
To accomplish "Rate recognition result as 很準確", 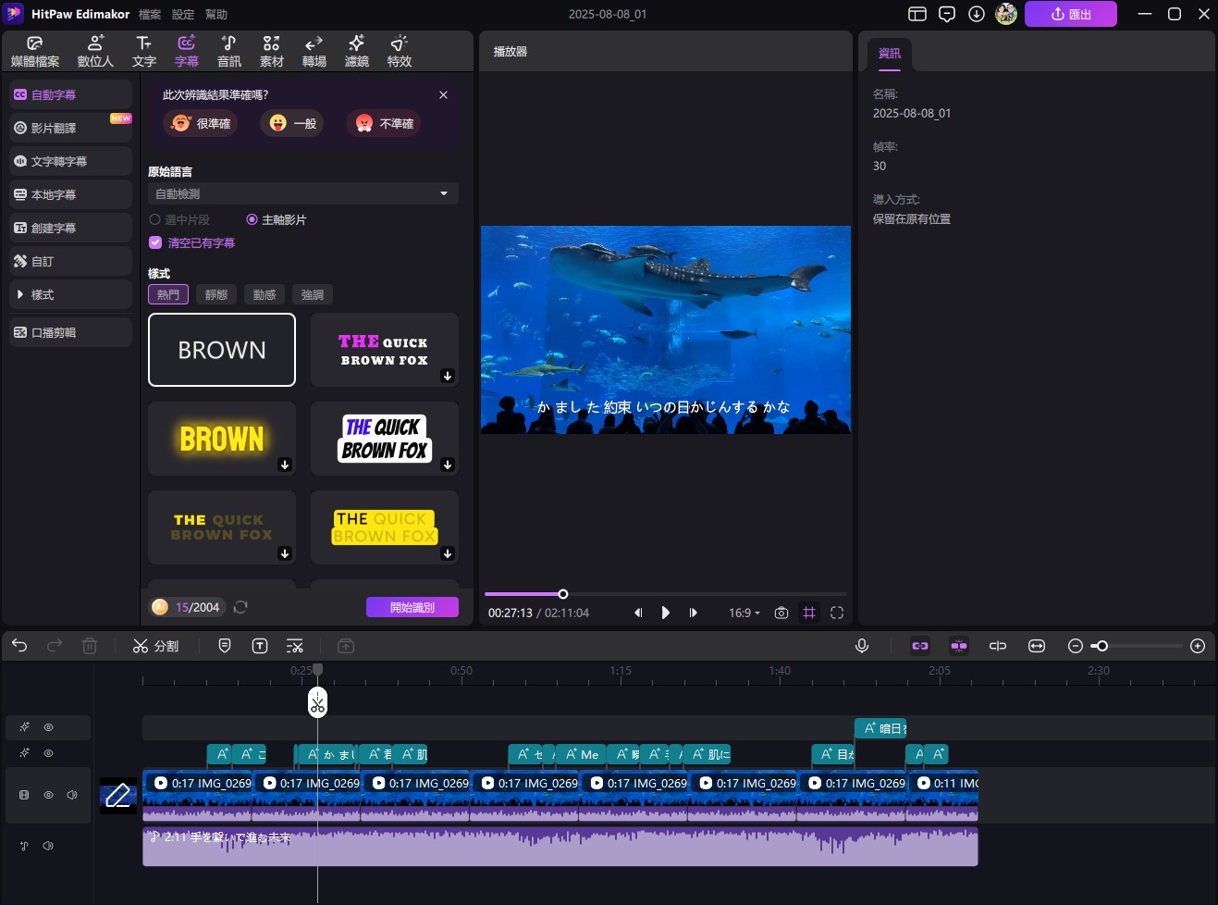I will 201,123.
